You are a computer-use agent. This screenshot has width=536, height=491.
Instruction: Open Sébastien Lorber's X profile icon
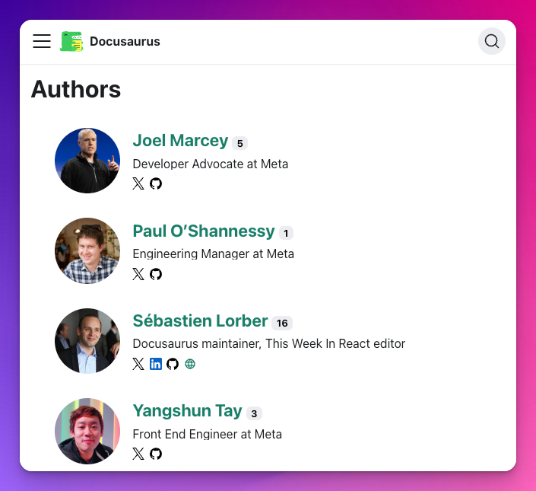[138, 364]
